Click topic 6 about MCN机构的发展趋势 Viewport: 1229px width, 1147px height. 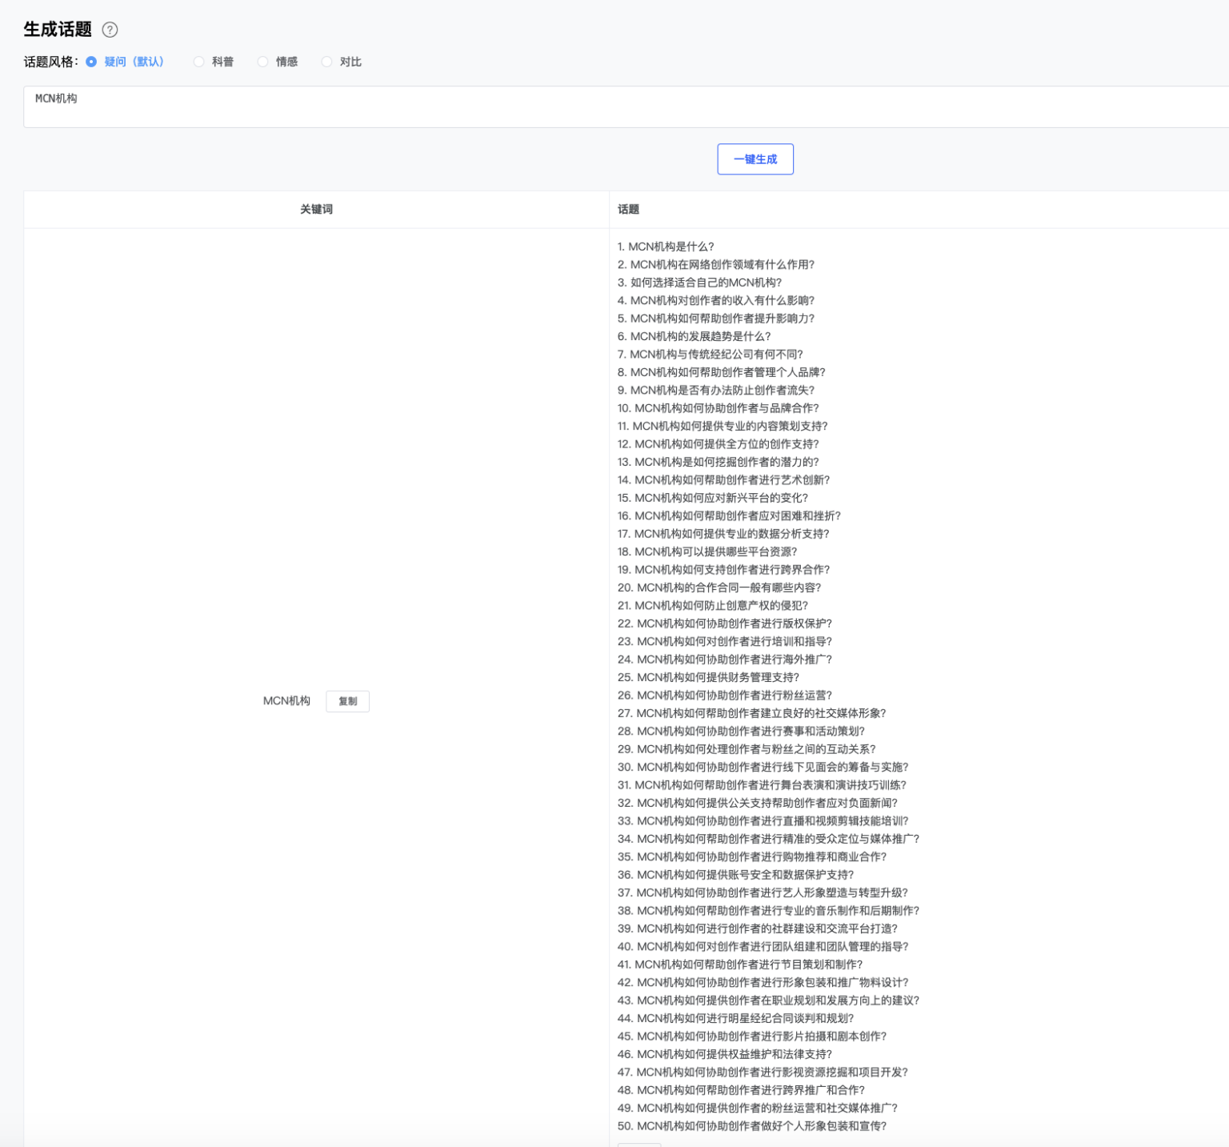click(694, 336)
